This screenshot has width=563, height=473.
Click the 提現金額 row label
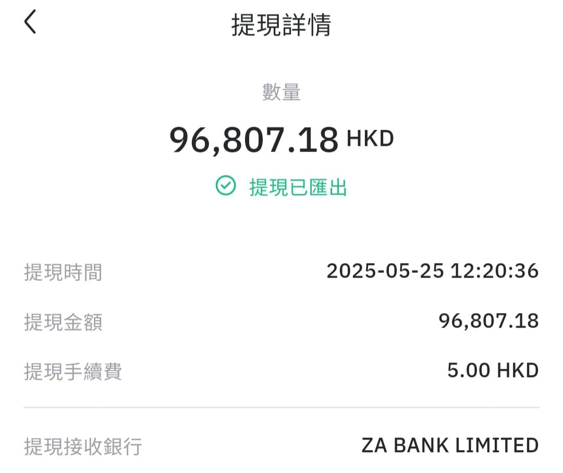(x=63, y=322)
